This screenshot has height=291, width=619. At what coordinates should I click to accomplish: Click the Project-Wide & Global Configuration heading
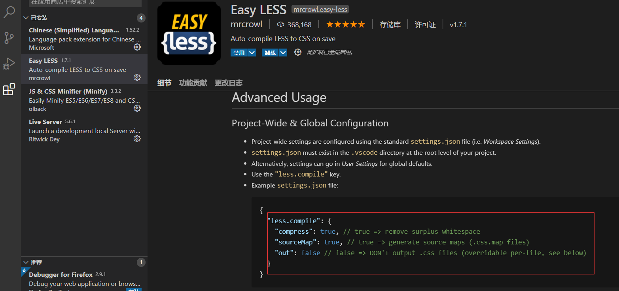pyautogui.click(x=310, y=123)
